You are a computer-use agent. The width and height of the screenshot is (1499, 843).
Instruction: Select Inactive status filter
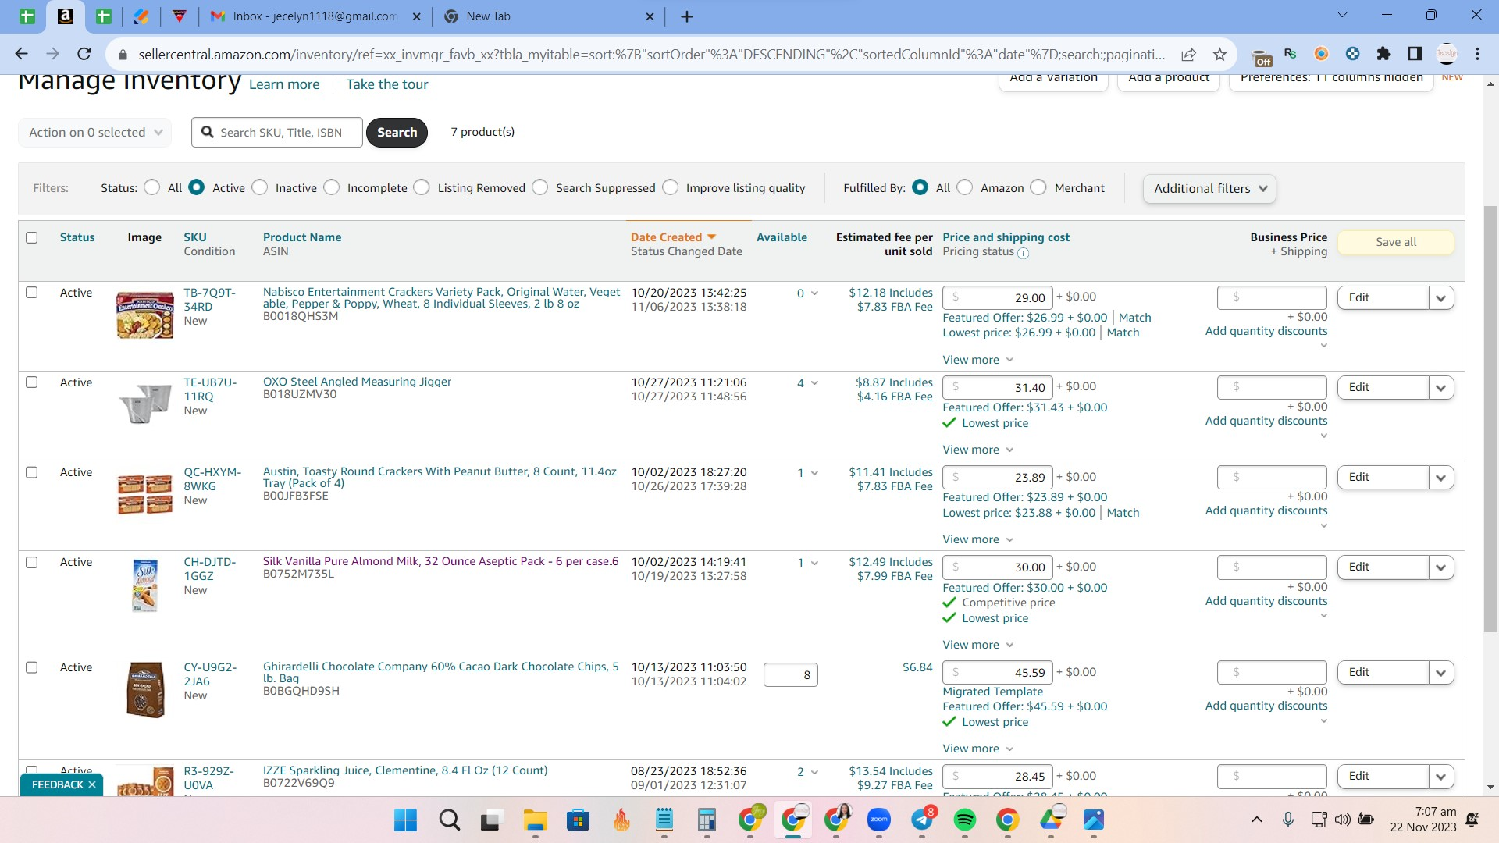(260, 187)
